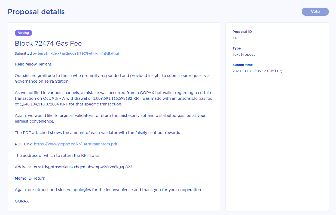
Task: Click the Memo ID: return line
Action: pos(30,178)
